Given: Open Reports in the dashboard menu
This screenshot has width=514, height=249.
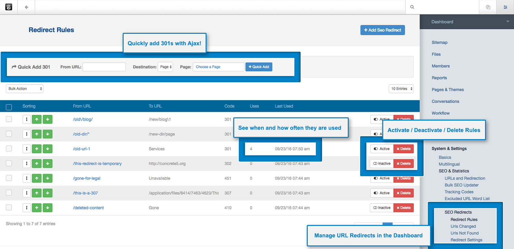Looking at the screenshot, I should 439,78.
